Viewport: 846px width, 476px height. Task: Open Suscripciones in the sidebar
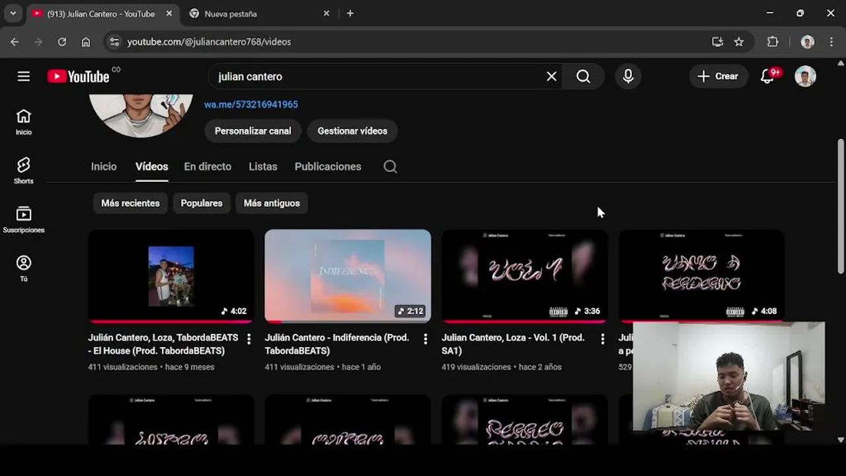[x=24, y=220]
